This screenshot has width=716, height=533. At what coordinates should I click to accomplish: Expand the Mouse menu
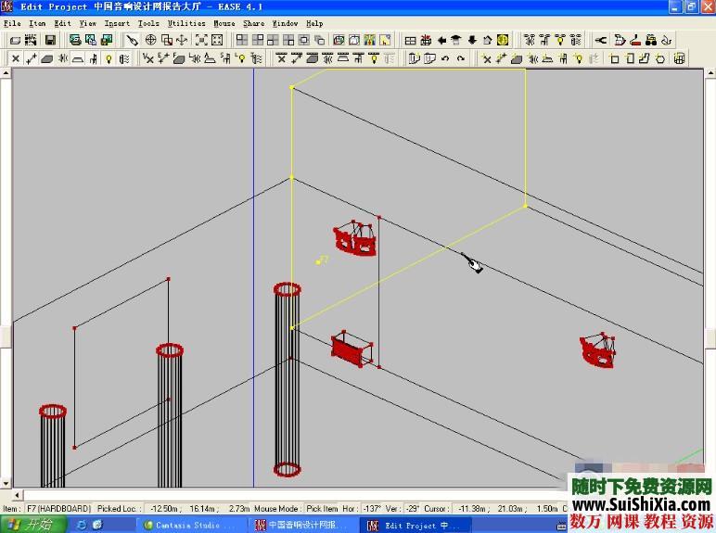[x=224, y=23]
